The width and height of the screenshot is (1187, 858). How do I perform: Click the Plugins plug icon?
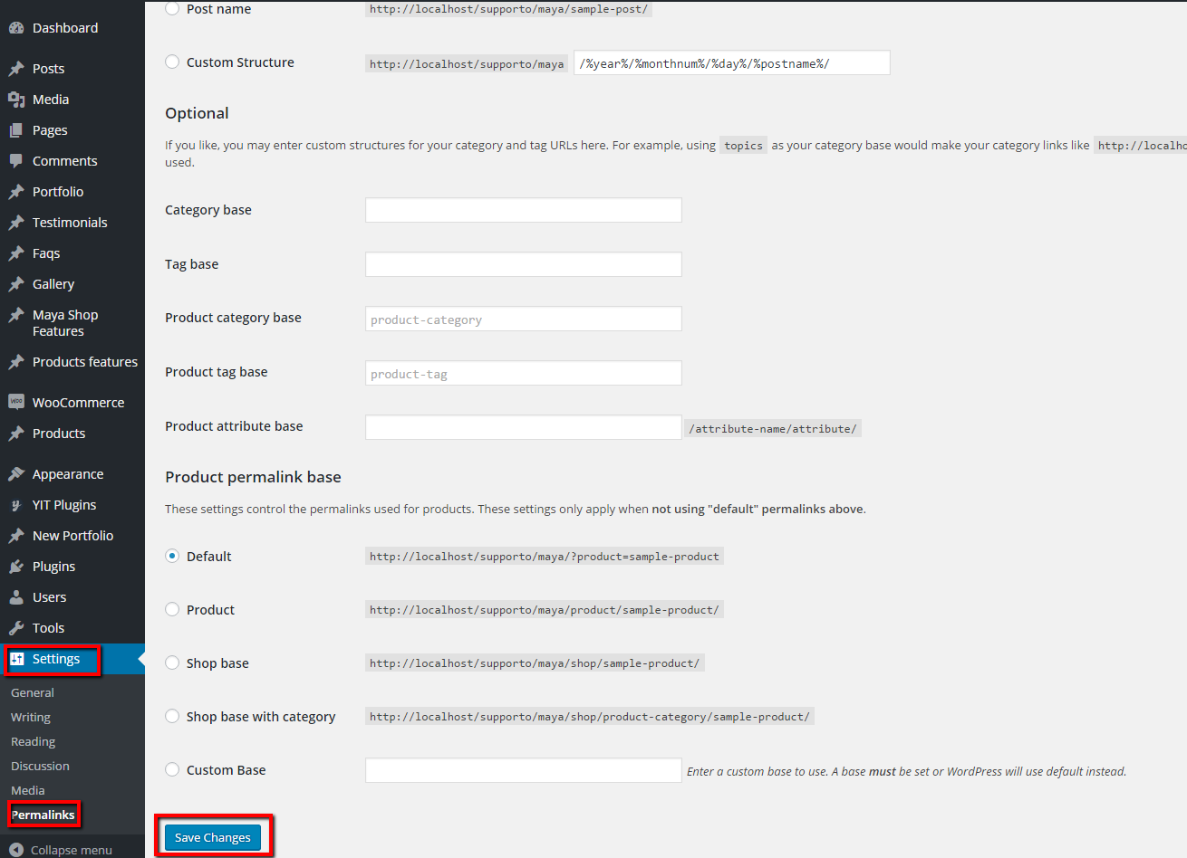(16, 567)
